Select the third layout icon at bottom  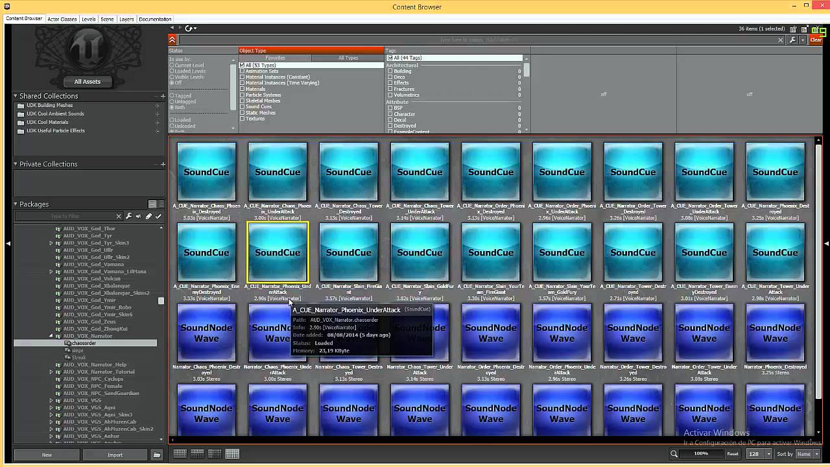[x=215, y=454]
